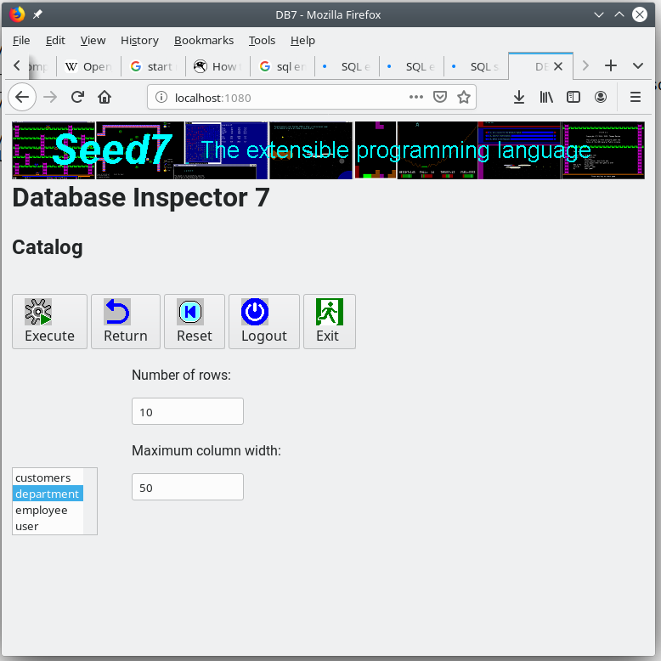Open the Firefox hamburger menu

(x=636, y=98)
